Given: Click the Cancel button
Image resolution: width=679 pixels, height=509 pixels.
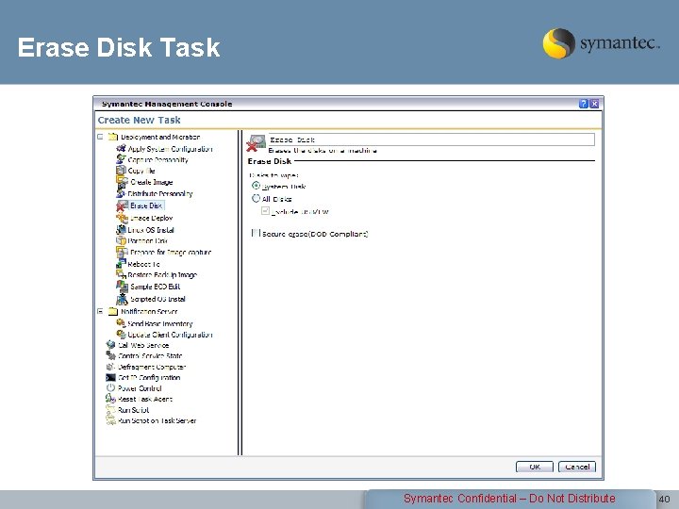Looking at the screenshot, I should click(577, 467).
